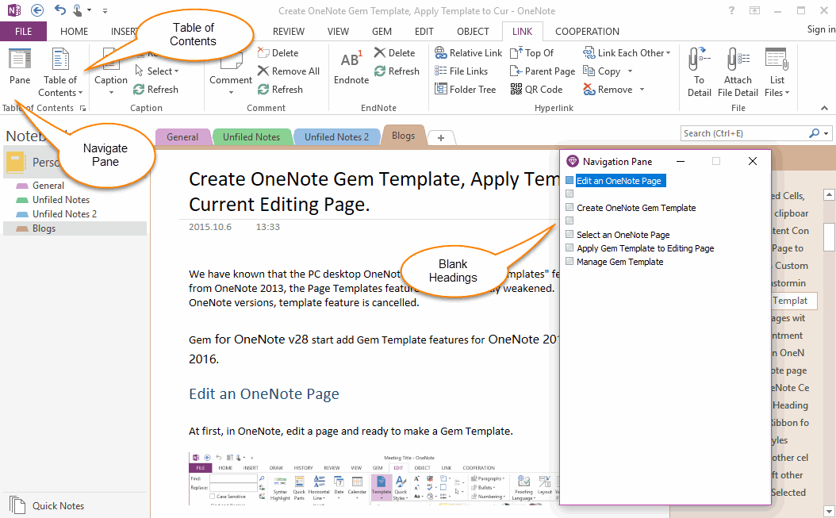Expand the Comment dropdown arrow
Viewport: 836px width, 518px height.
(231, 93)
